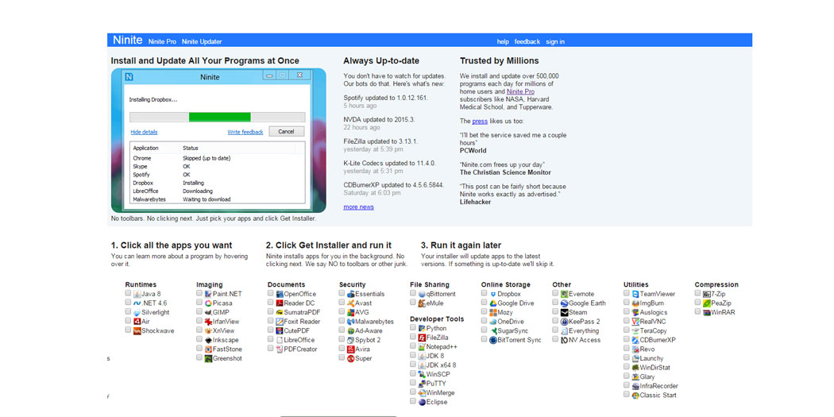Click the Picasa icon
Viewport: 834px width, 417px height.
click(x=208, y=303)
